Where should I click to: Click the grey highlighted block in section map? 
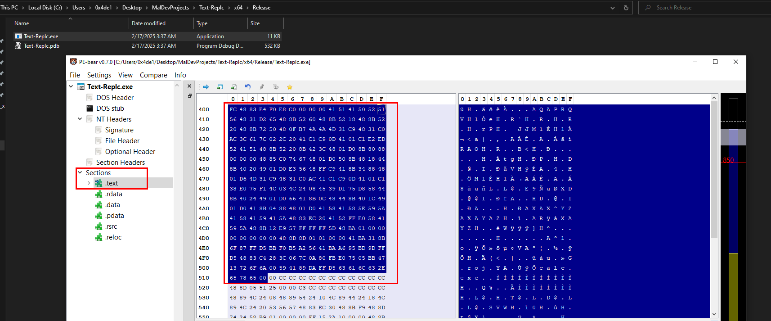click(x=733, y=137)
